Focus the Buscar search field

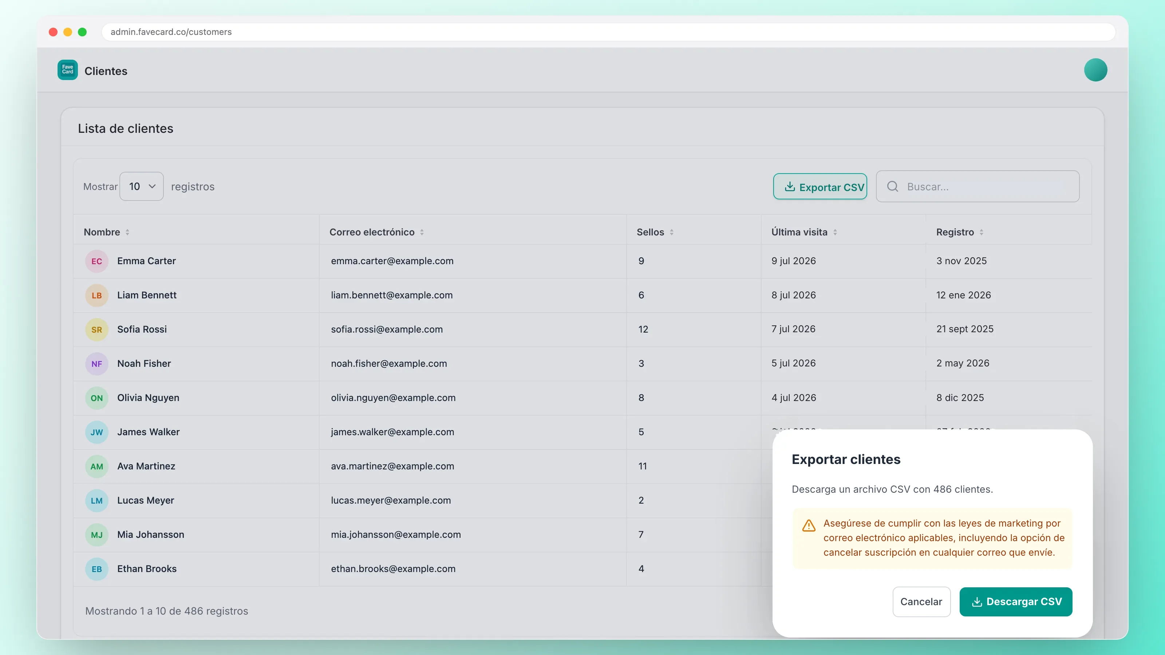978,186
